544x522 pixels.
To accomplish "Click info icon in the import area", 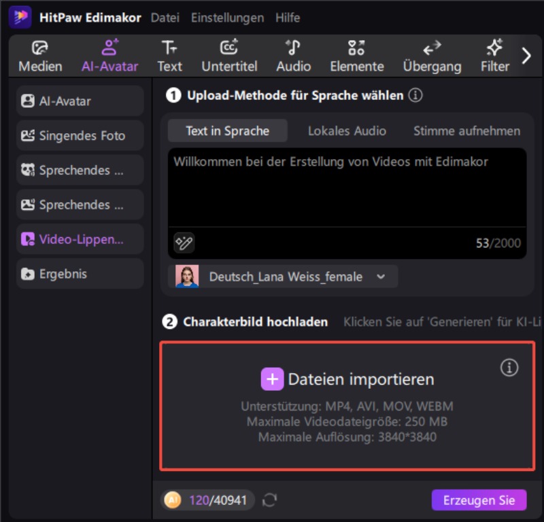I will [x=509, y=367].
